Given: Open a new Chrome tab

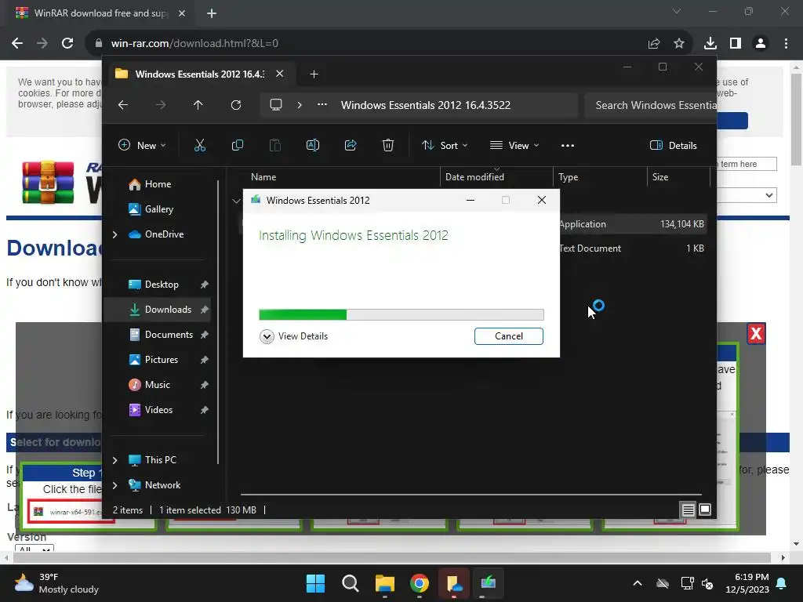Looking at the screenshot, I should tap(212, 13).
